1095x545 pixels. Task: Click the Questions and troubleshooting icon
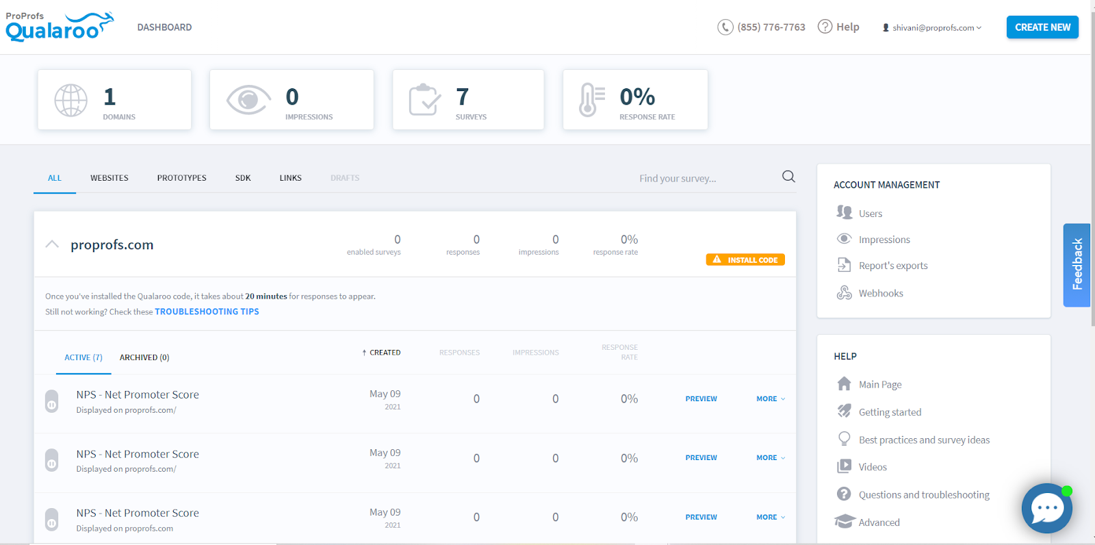pyautogui.click(x=845, y=494)
